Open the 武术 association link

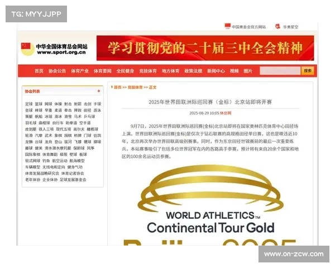[x=48, y=136]
